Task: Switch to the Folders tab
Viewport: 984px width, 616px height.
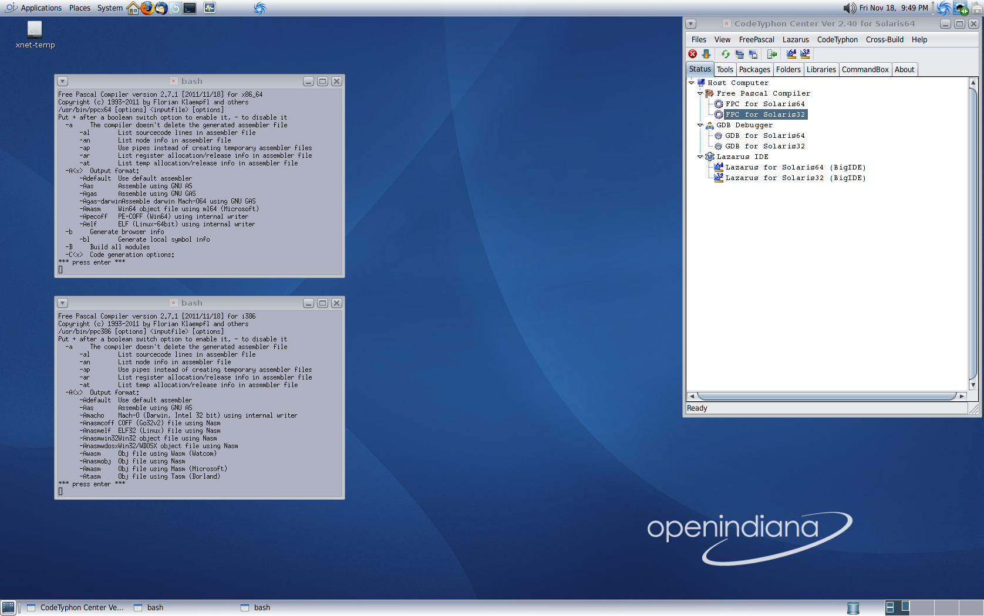Action: point(788,70)
